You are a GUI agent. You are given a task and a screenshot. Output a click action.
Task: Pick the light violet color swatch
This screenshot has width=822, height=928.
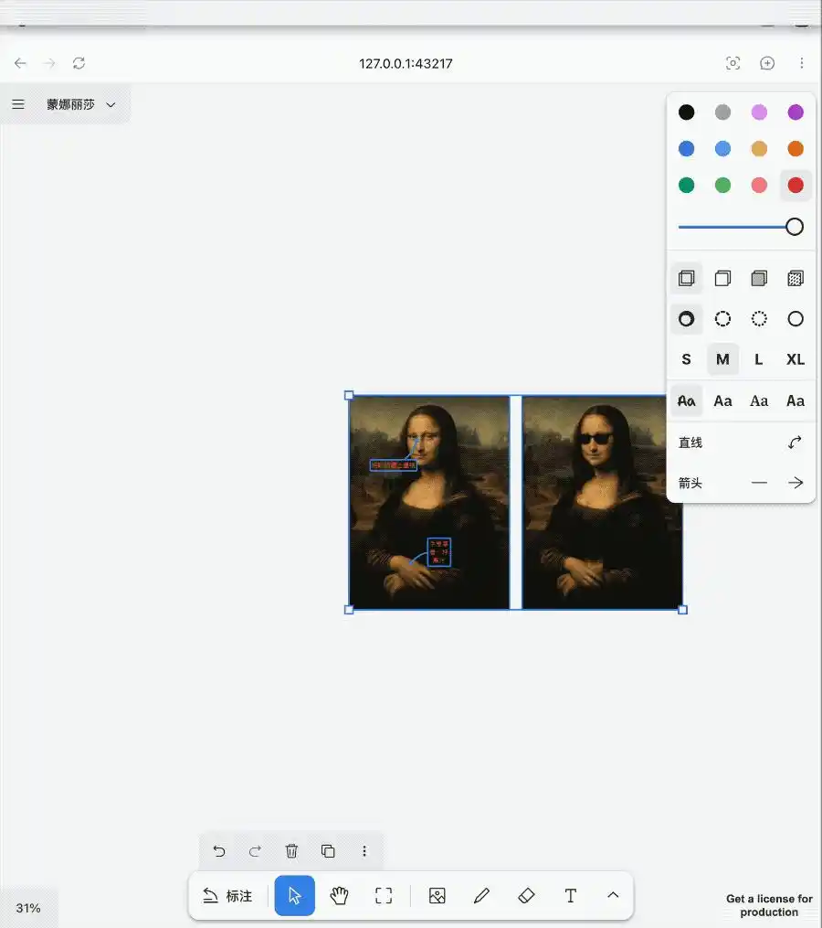tap(759, 112)
